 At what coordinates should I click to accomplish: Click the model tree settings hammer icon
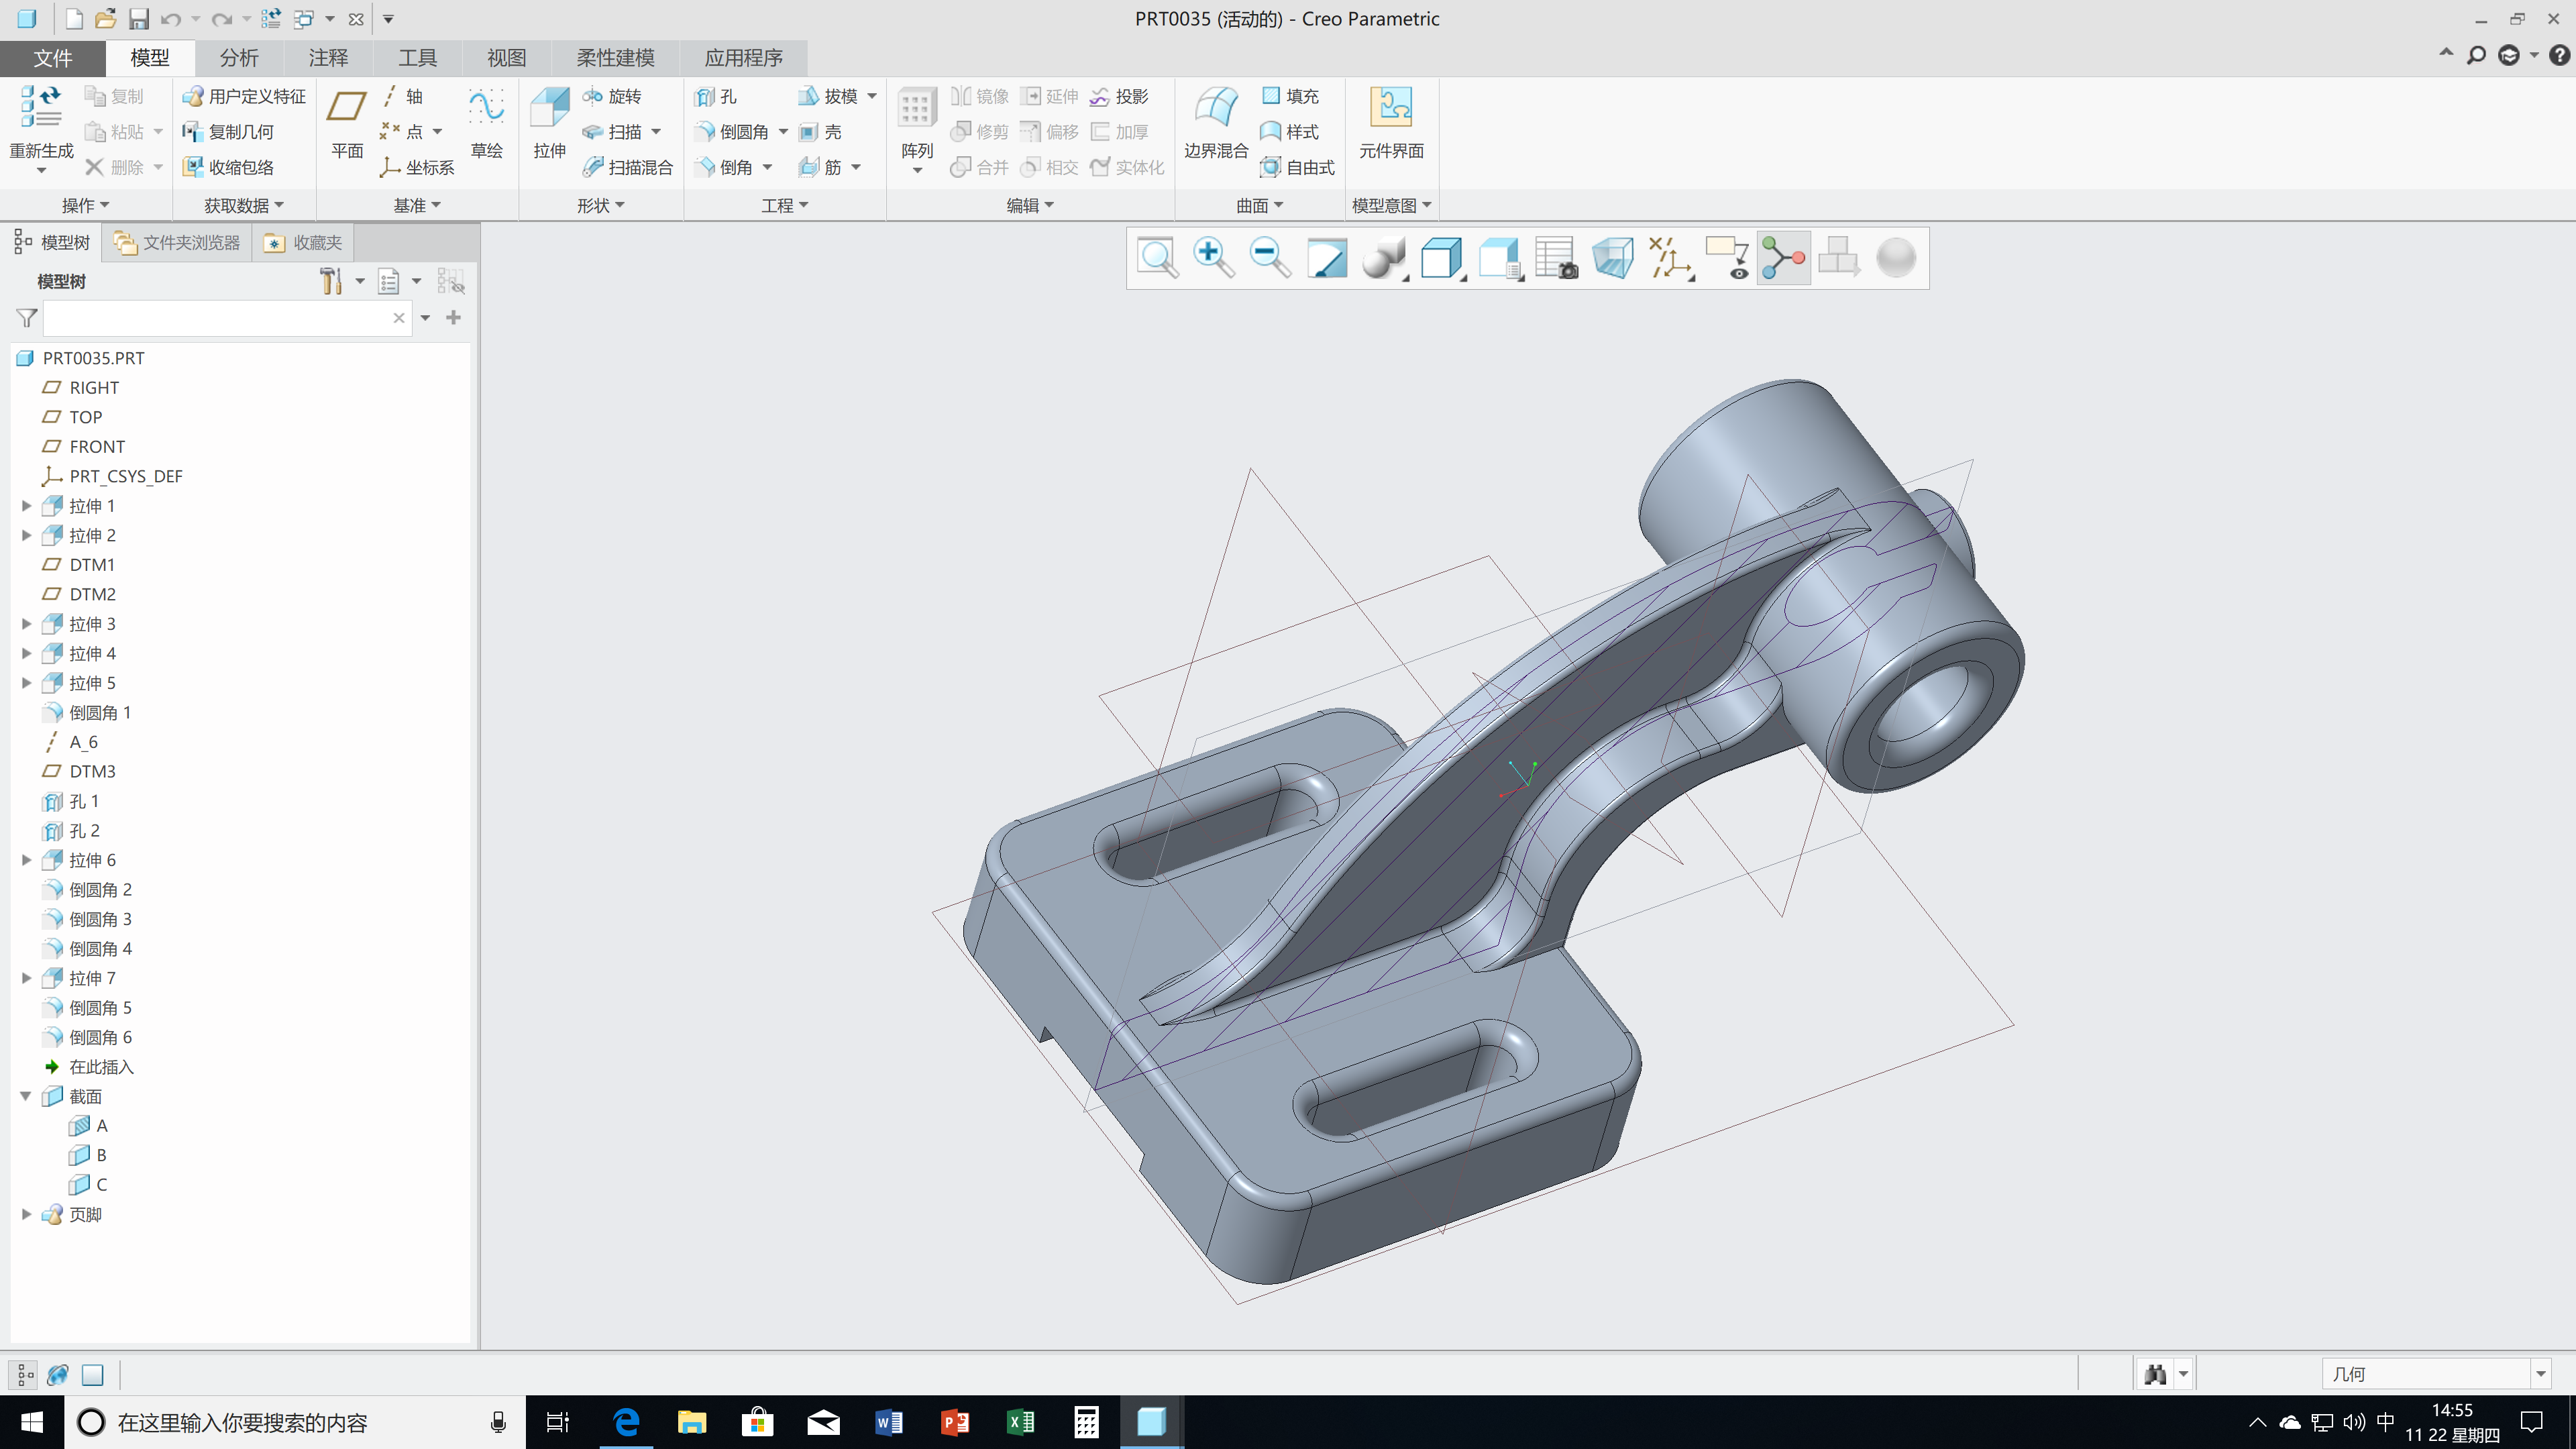pyautogui.click(x=331, y=281)
